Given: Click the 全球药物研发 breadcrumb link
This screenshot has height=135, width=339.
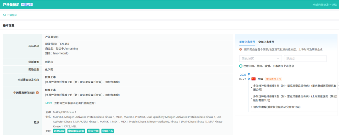Looking at the screenshot, I should tap(320, 4).
